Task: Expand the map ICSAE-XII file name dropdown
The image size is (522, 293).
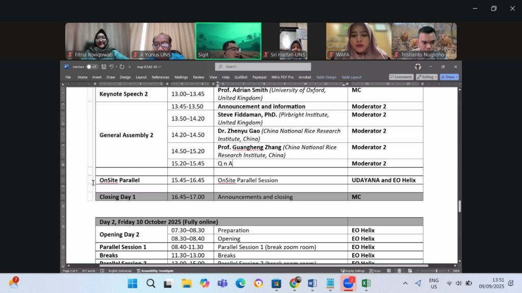Action: coord(148,67)
